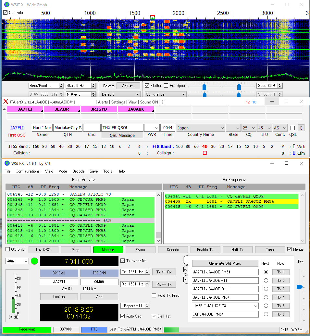Disable the Flatten checkbox
Screen dimensions: 310x336
pyautogui.click(x=147, y=86)
